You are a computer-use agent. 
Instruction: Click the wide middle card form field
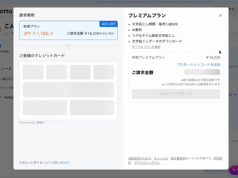(x=68, y=90)
